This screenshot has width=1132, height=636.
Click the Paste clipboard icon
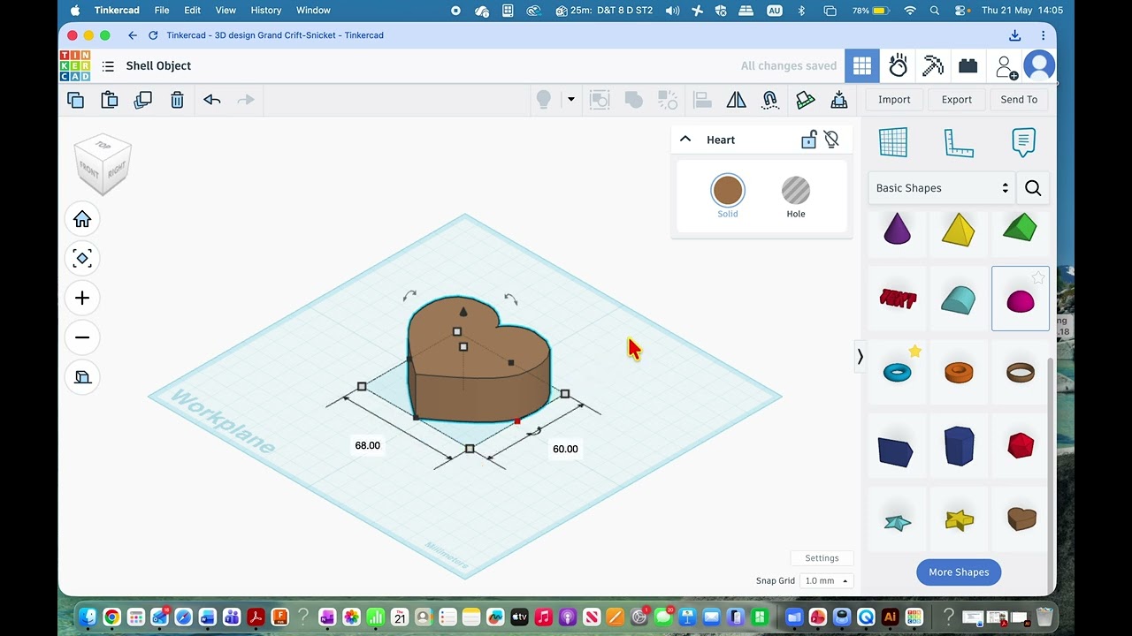[109, 100]
